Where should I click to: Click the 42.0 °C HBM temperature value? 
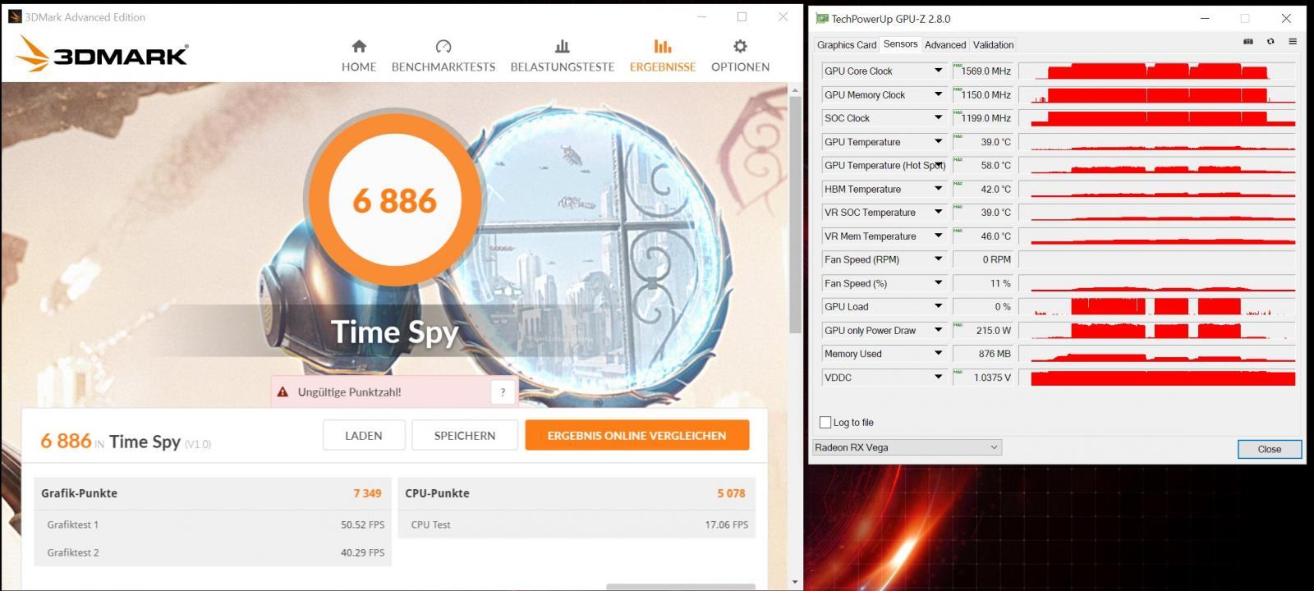(982, 189)
